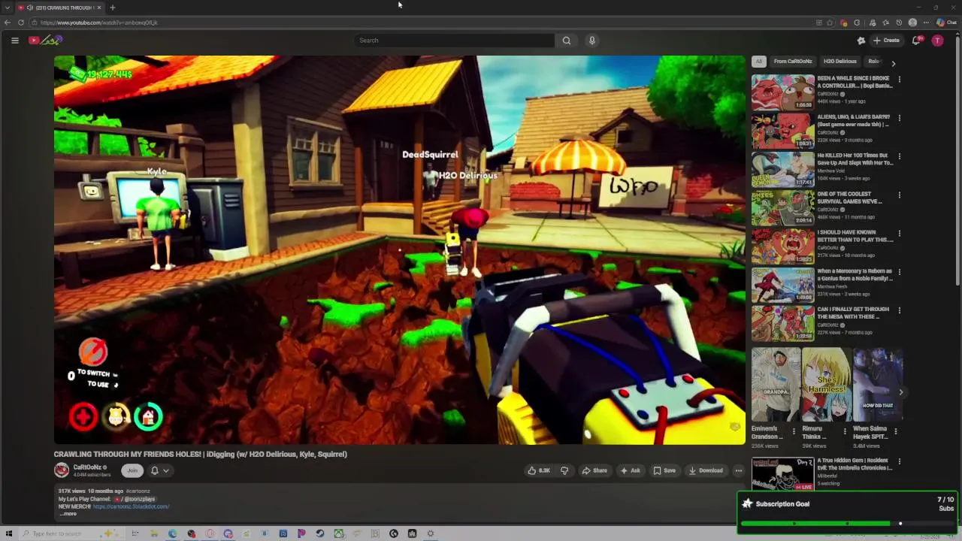Select the H2O Delirious chip
This screenshot has width=962, height=541.
(840, 62)
